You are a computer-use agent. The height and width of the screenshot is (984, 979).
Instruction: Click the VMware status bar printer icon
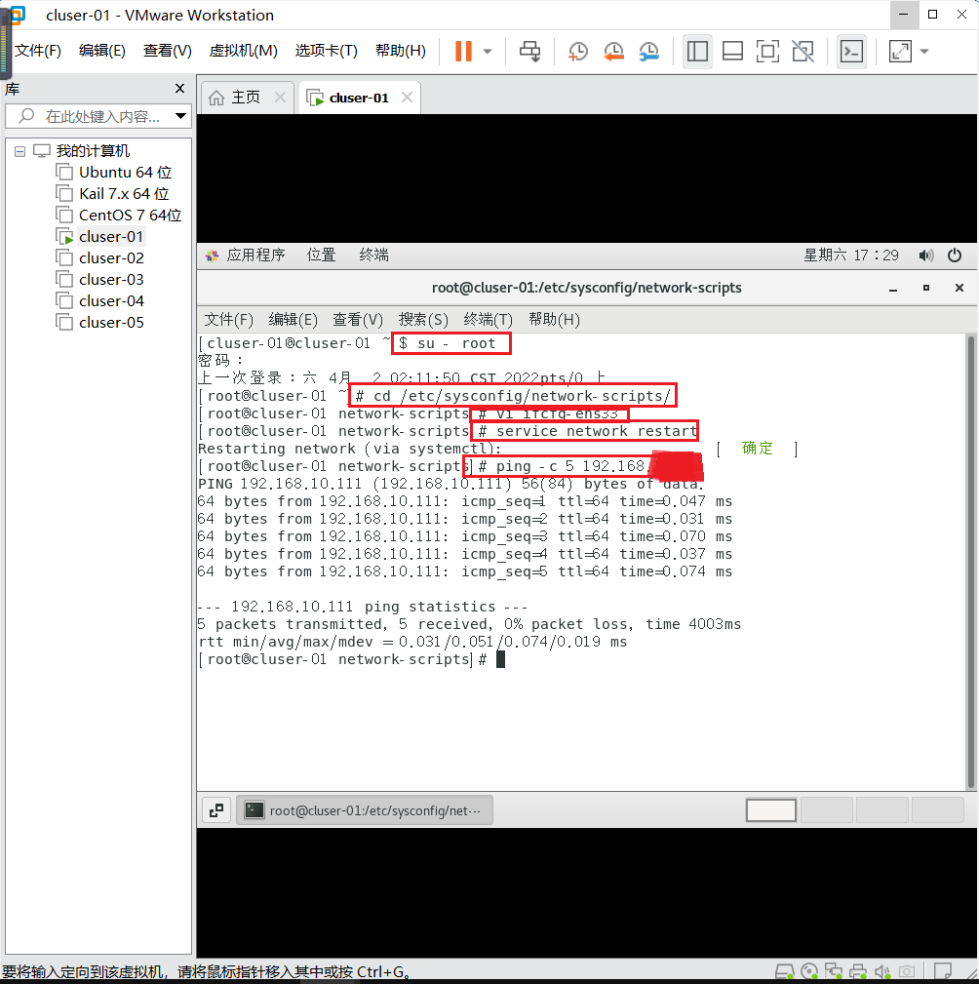(858, 972)
